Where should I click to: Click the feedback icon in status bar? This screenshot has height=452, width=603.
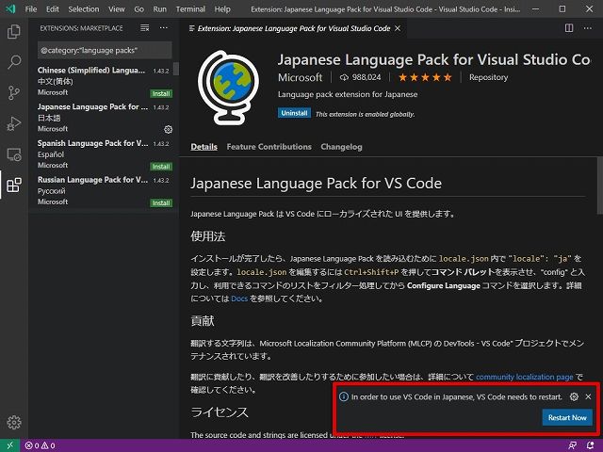coord(572,445)
